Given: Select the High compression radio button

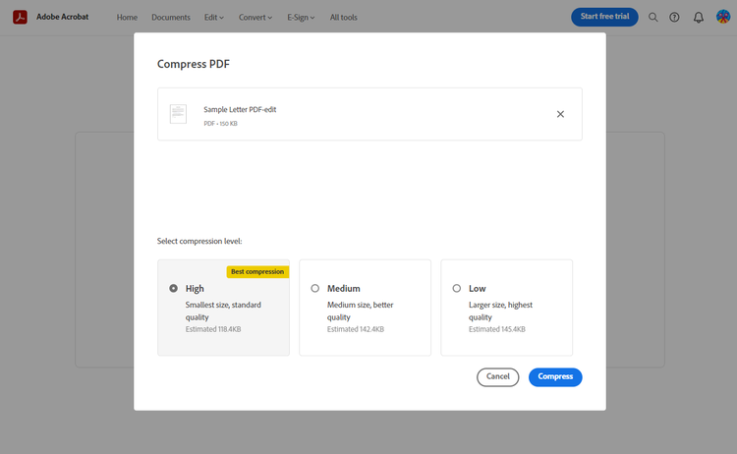Looking at the screenshot, I should coord(173,288).
